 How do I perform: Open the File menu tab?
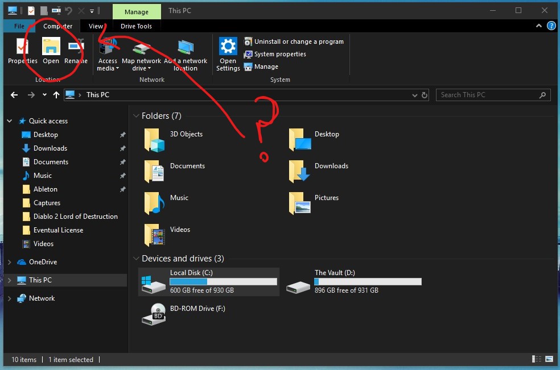19,26
